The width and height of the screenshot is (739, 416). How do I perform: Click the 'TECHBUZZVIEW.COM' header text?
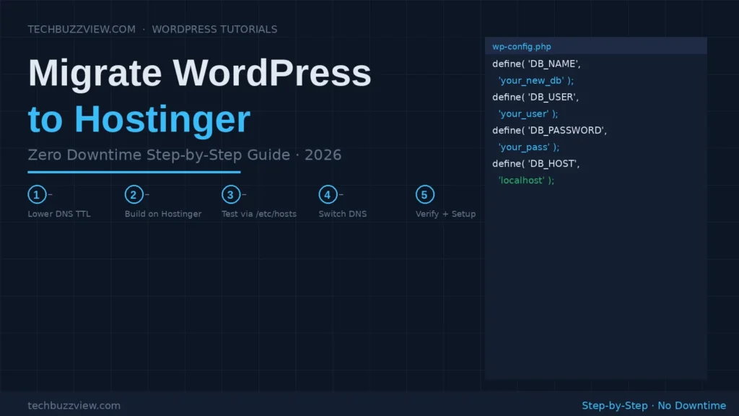click(82, 29)
